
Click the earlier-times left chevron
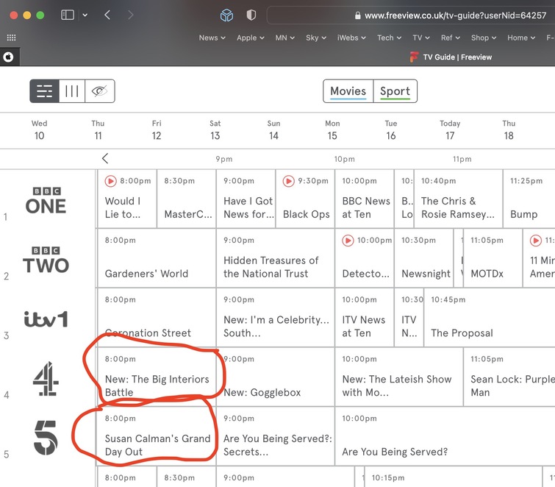coord(105,158)
